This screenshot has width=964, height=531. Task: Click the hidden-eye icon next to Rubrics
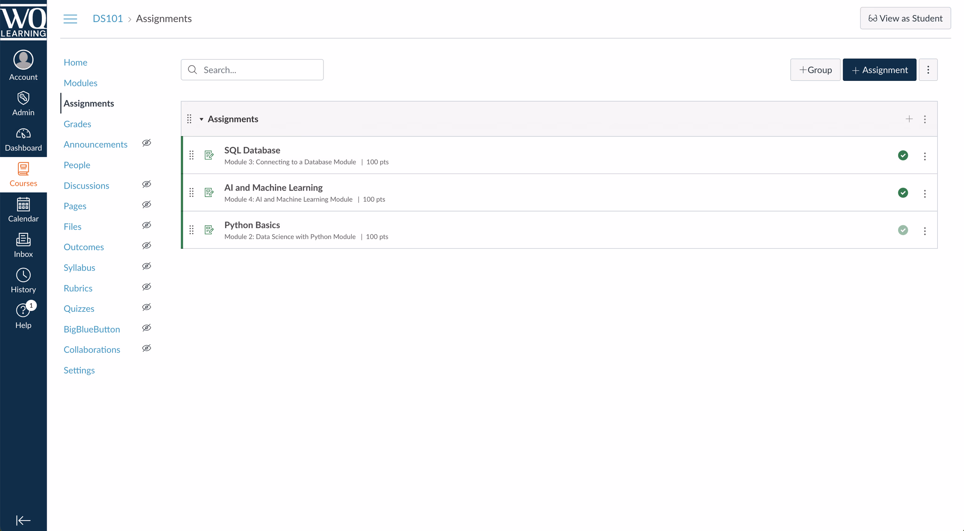click(146, 287)
